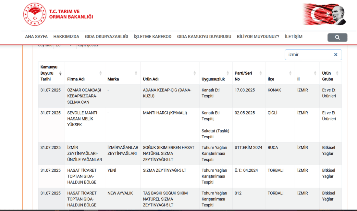Sort by Ürün Adı column
The image size is (357, 211).
coord(169,79)
